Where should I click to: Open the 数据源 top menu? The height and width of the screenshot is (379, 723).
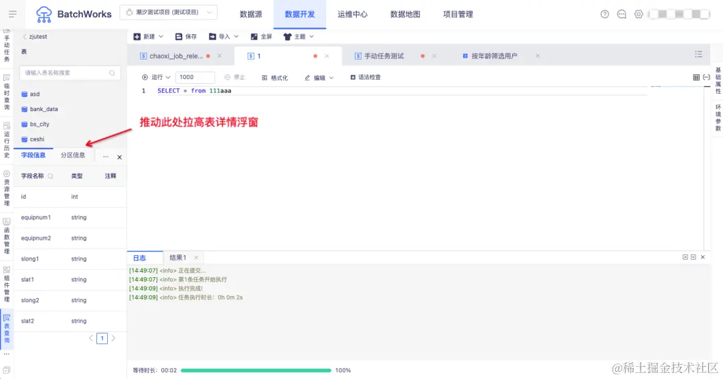251,14
